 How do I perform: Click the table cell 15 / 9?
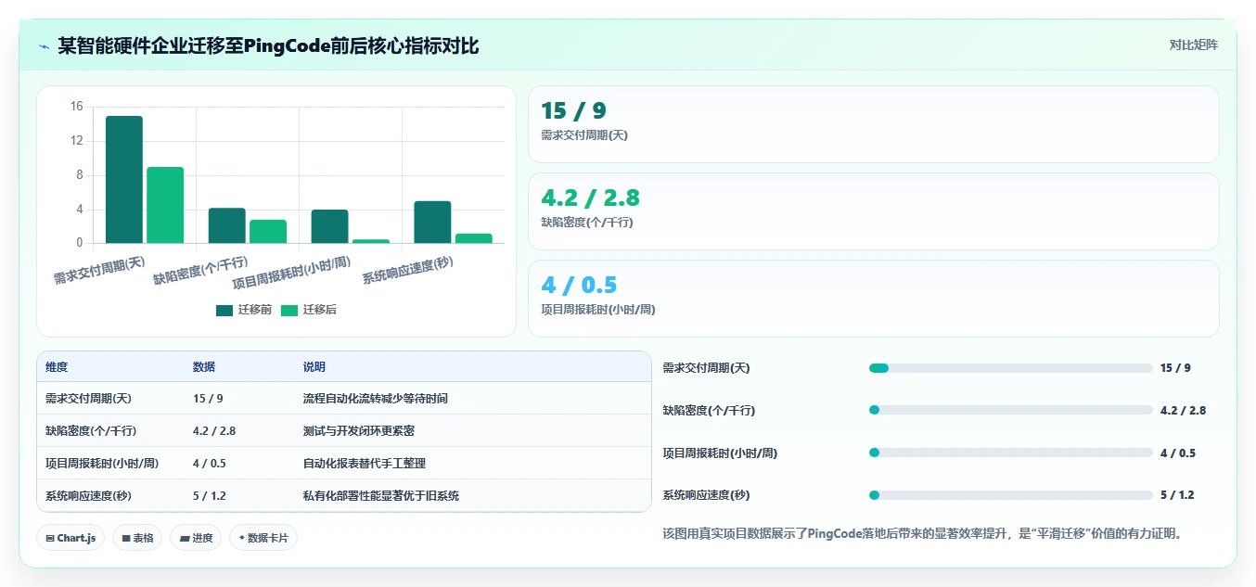[208, 399]
